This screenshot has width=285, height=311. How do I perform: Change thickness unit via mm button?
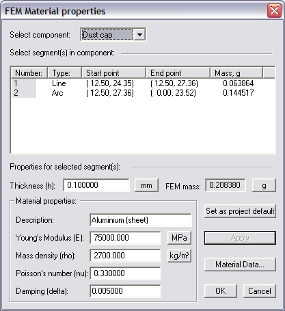click(146, 185)
